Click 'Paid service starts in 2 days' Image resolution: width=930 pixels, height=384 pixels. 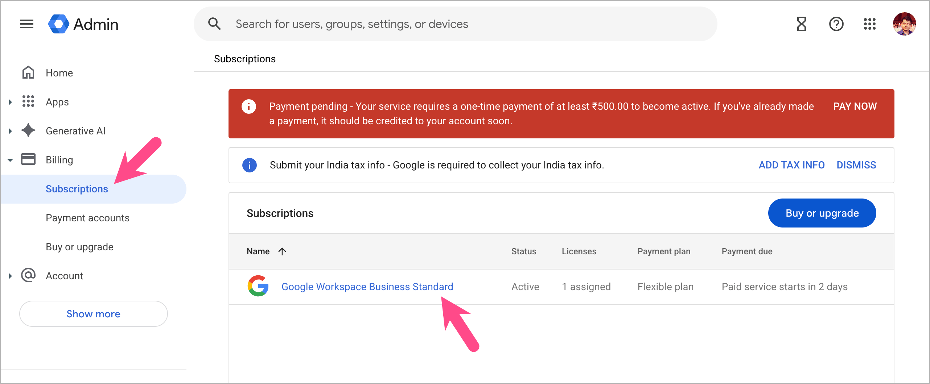[785, 287]
